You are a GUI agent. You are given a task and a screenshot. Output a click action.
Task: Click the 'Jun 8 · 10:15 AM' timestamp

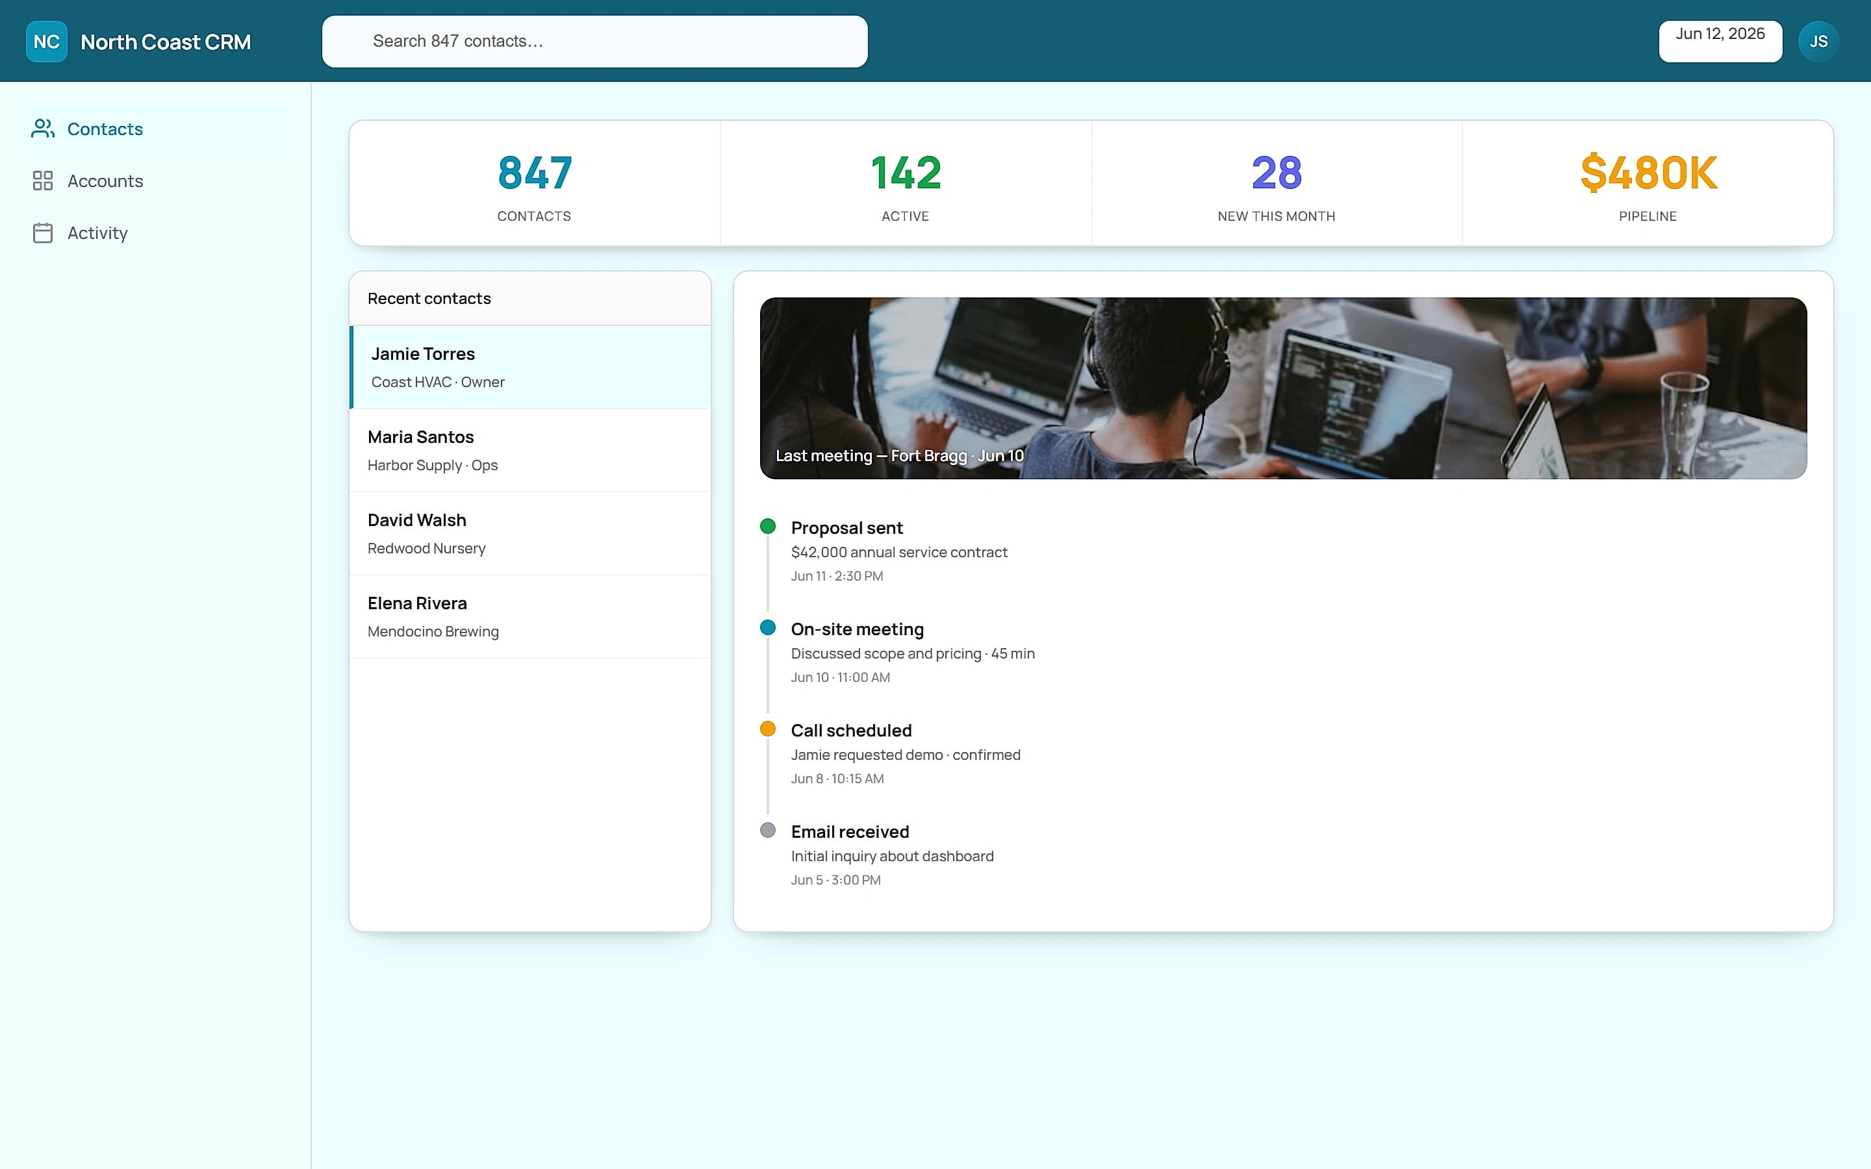coord(837,779)
